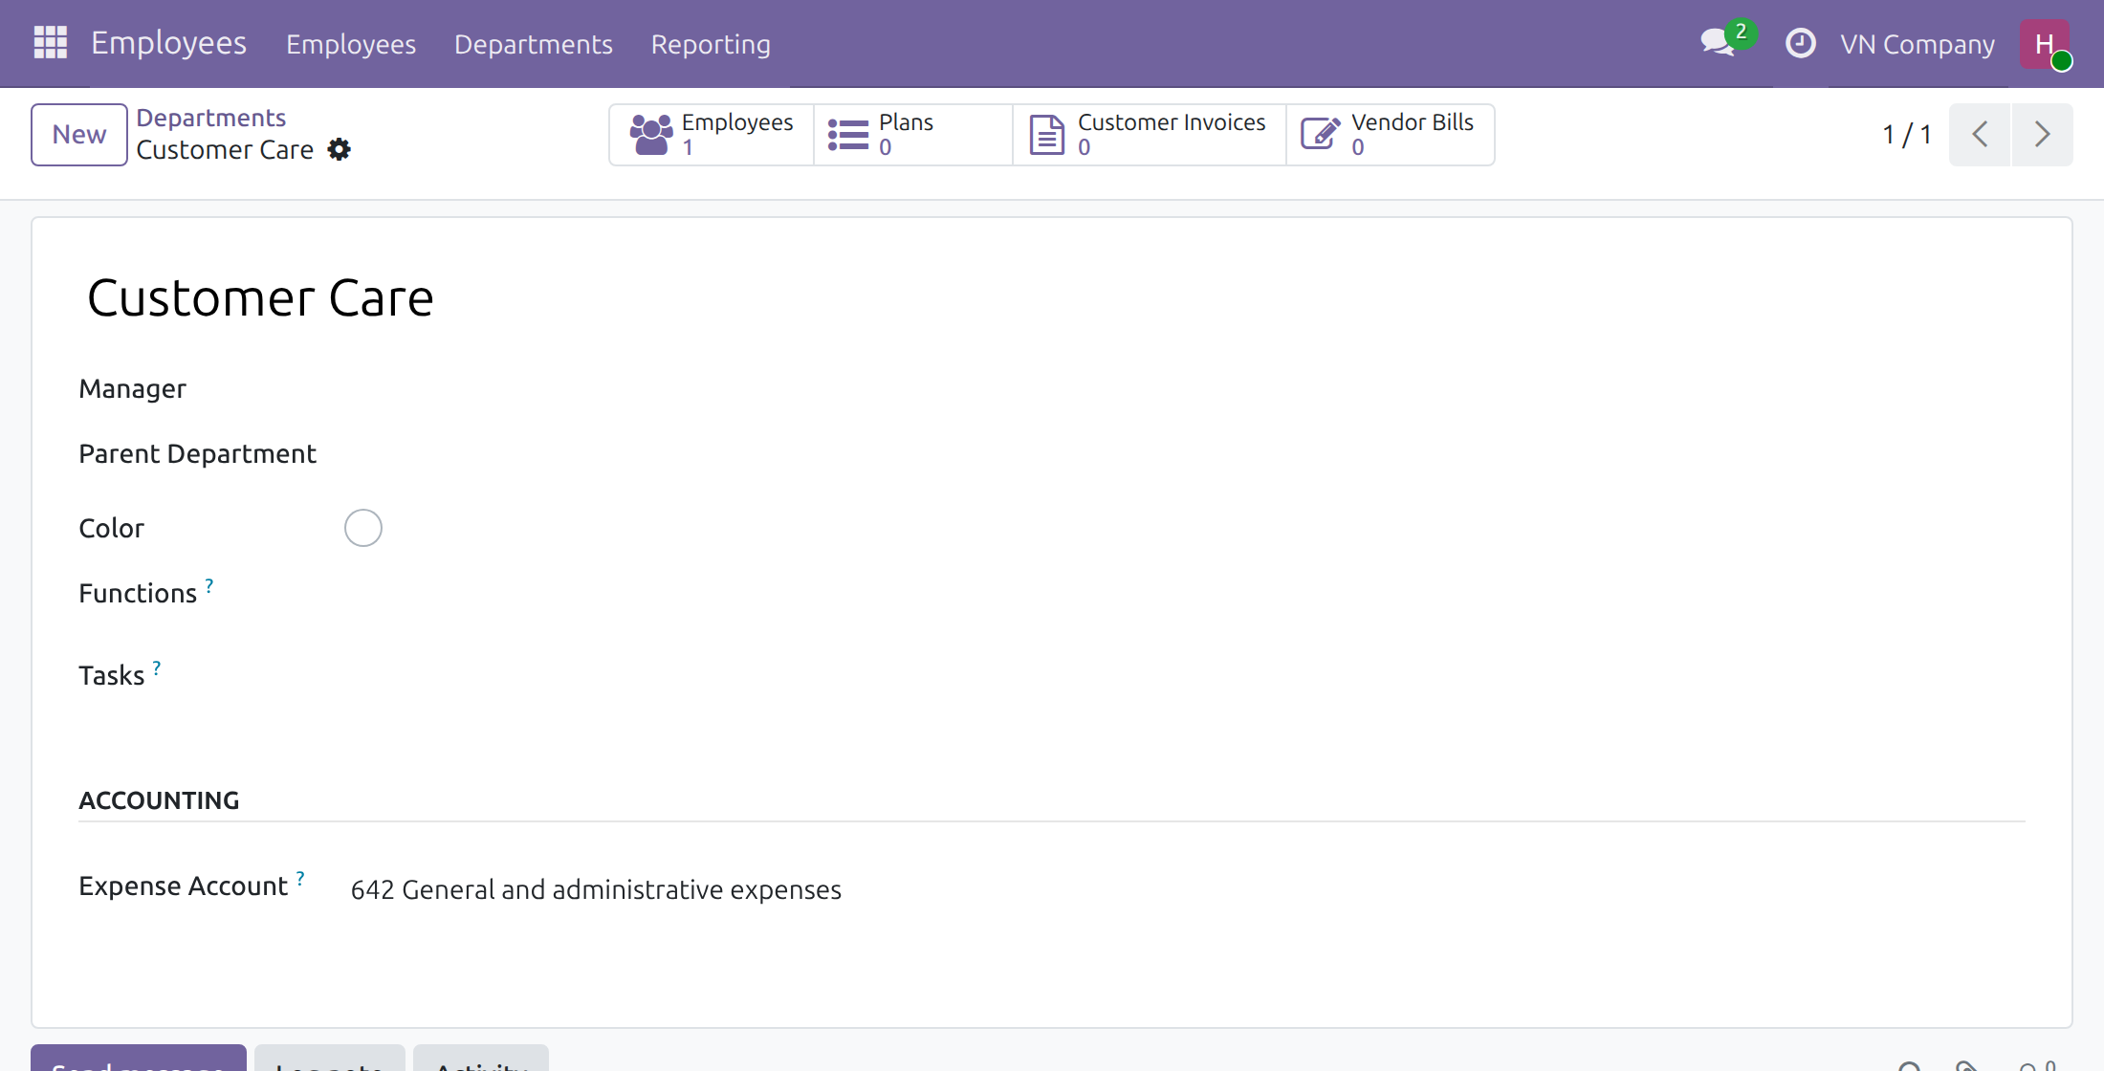This screenshot has width=2104, height=1071.
Task: Open the user avatar menu
Action: click(2045, 44)
